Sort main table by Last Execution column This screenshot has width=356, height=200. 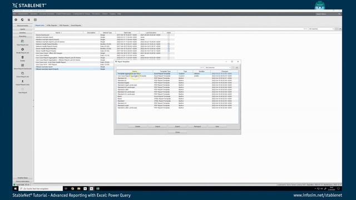(x=151, y=33)
